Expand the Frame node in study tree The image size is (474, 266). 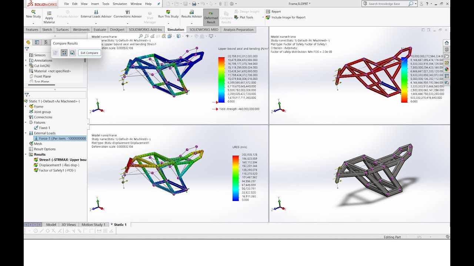point(26,106)
